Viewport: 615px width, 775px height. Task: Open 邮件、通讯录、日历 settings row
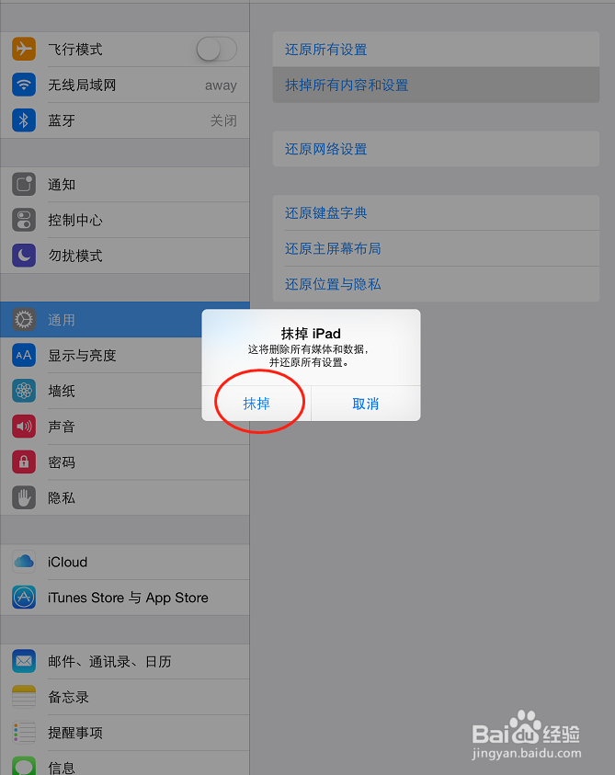click(x=125, y=662)
